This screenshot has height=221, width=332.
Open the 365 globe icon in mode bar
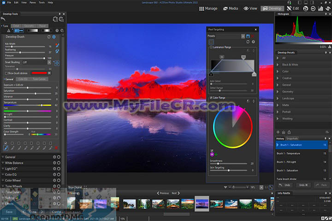pyautogui.click(x=305, y=8)
